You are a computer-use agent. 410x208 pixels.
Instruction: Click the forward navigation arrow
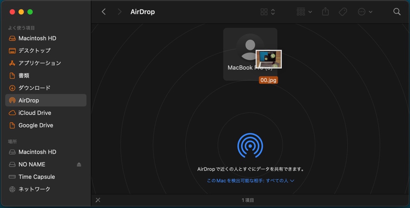tap(120, 12)
